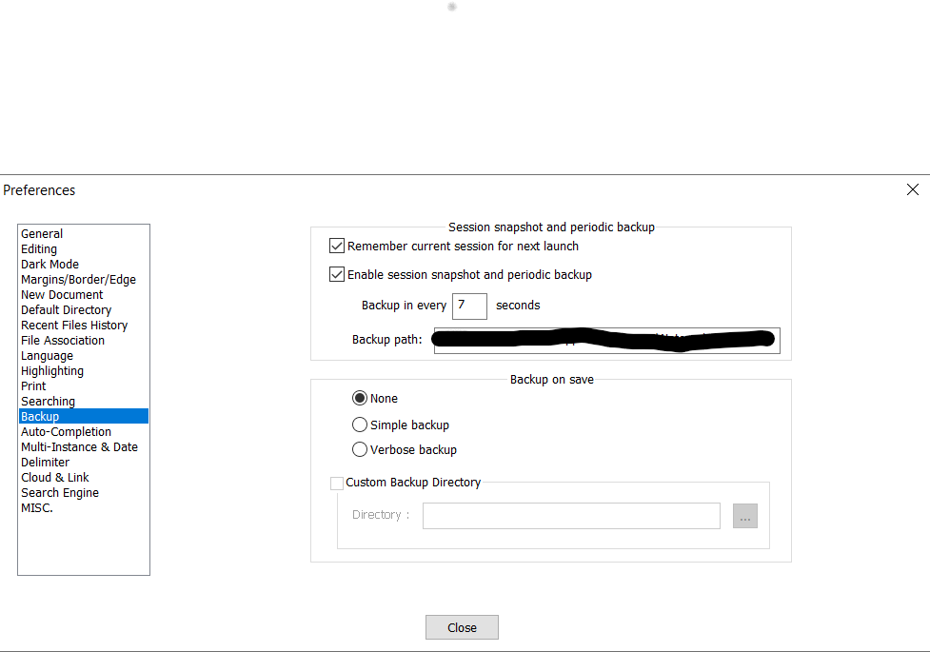Open Recent Files History settings

(x=74, y=325)
